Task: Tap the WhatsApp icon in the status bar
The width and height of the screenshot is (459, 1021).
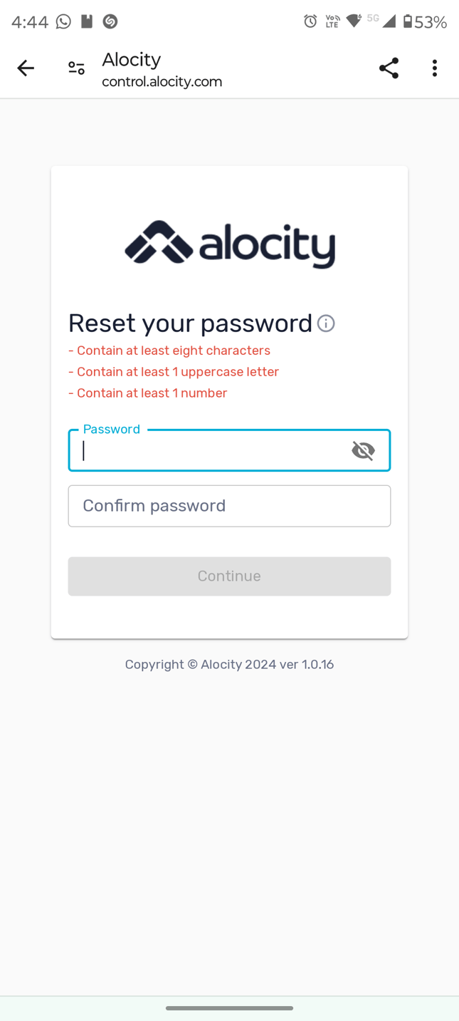Action: (63, 22)
